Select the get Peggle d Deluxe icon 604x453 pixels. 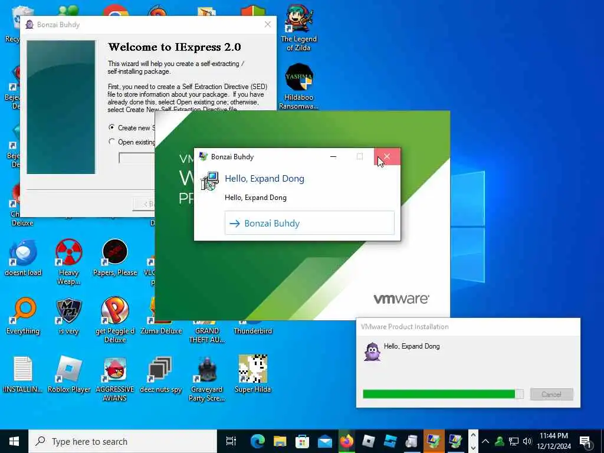[x=115, y=320]
